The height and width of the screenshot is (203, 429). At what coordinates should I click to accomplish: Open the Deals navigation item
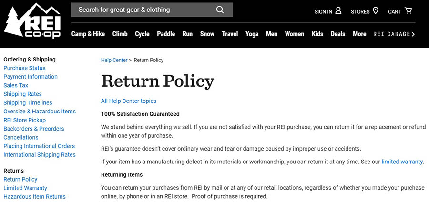(x=338, y=34)
